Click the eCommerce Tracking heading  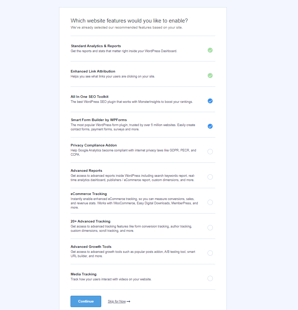(x=89, y=194)
